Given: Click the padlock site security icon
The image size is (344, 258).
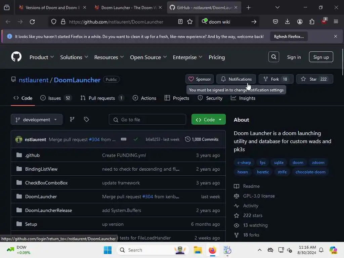Looking at the screenshot, I should (x=63, y=22).
